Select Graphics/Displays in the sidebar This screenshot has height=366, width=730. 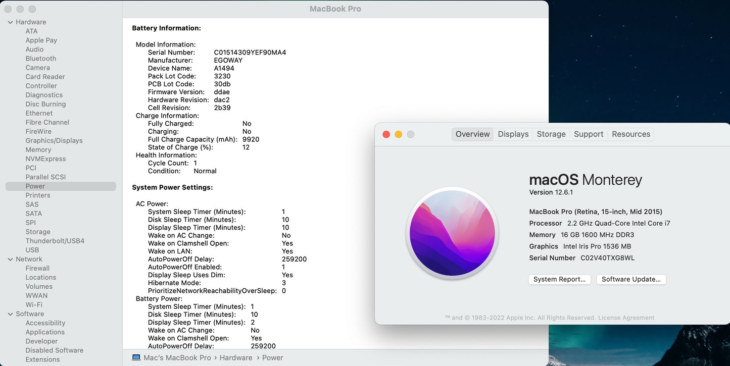54,140
